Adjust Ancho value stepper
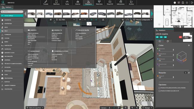This screenshot has height=109, width=194. coord(173,60)
